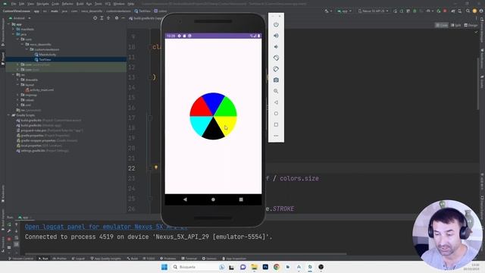Viewport: 485px width, 273px height.
Task: Switch editor to Code view mode
Action: (x=441, y=25)
